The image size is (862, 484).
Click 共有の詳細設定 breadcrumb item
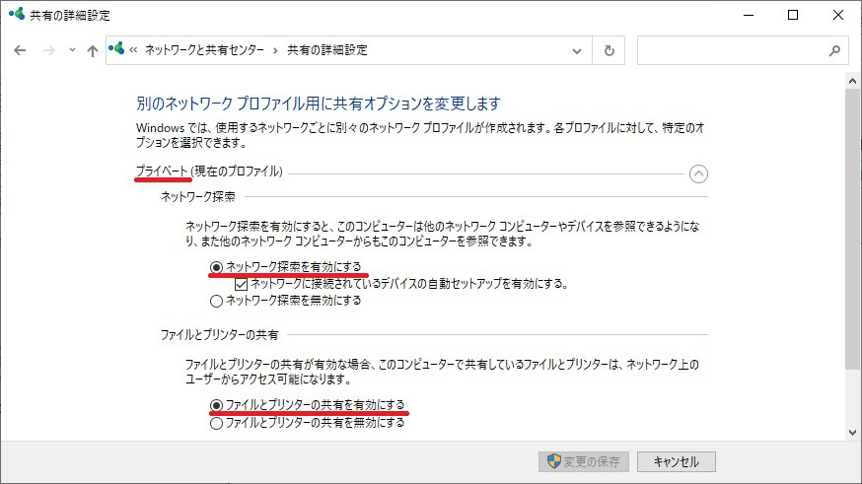click(x=326, y=50)
